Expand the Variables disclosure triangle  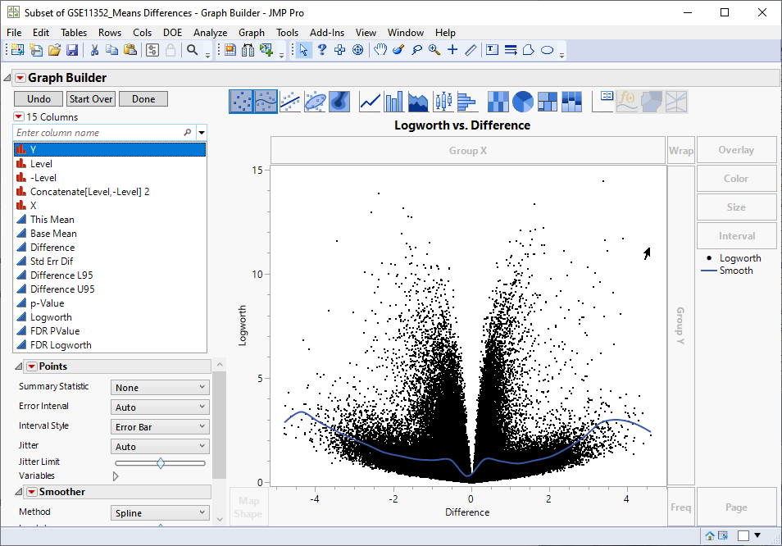pos(116,475)
